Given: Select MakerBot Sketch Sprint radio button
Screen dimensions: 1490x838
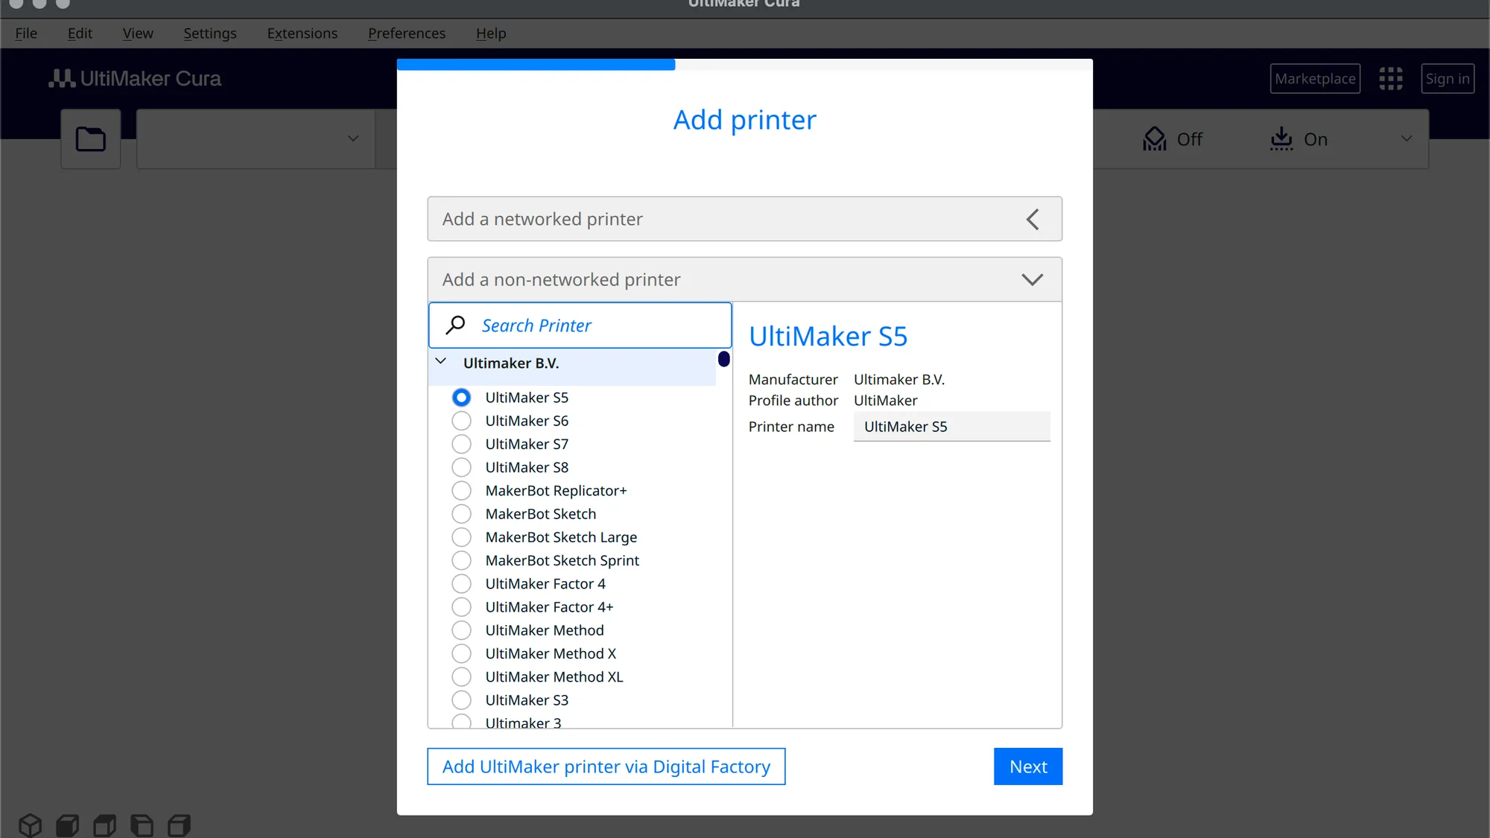Looking at the screenshot, I should tap(461, 559).
